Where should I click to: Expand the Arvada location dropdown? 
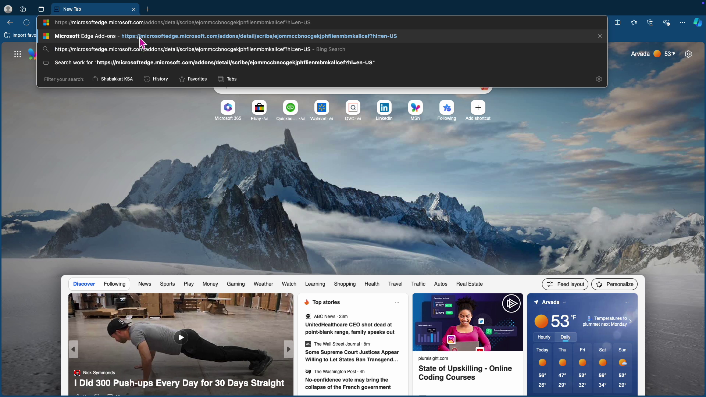(x=565, y=302)
